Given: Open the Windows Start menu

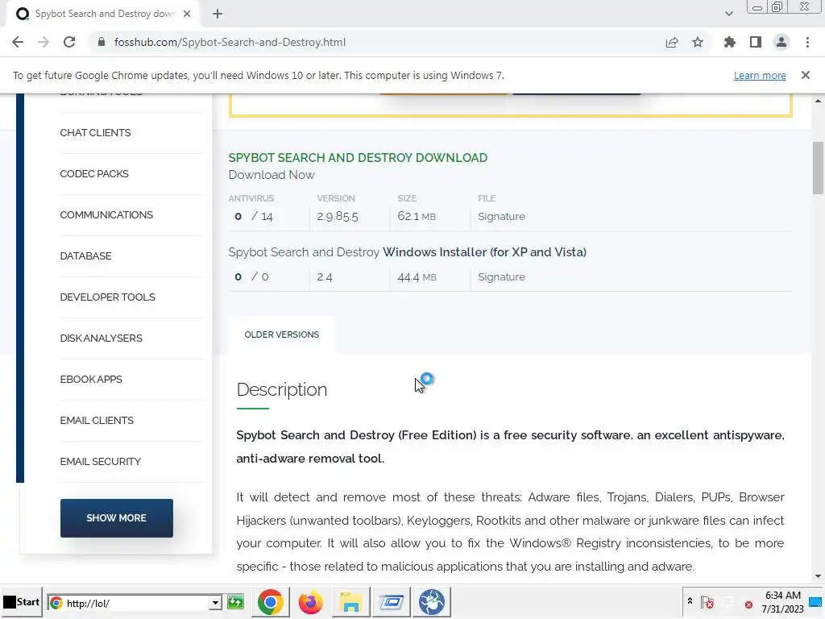Looking at the screenshot, I should click(x=22, y=602).
